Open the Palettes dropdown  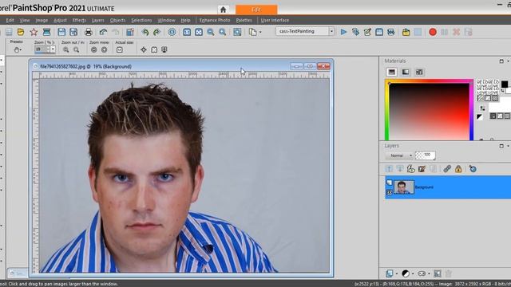[244, 20]
